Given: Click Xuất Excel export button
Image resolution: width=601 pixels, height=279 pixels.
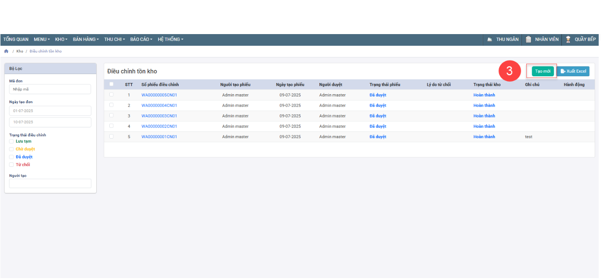Looking at the screenshot, I should pyautogui.click(x=573, y=71).
